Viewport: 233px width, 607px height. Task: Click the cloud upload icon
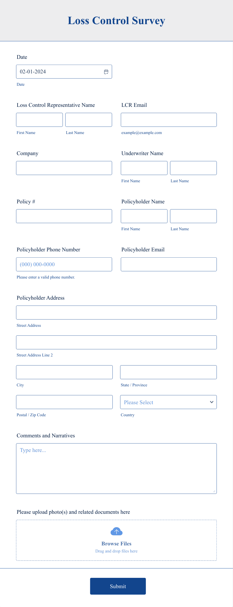coord(116,532)
